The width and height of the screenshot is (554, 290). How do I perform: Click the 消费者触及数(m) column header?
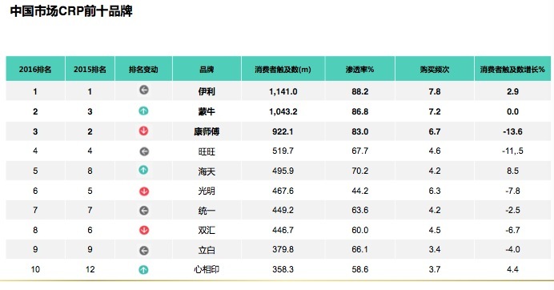[283, 69]
